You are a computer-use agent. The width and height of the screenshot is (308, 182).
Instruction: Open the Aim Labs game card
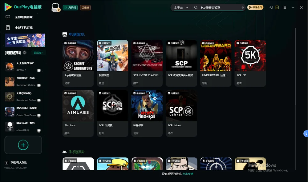78,113
